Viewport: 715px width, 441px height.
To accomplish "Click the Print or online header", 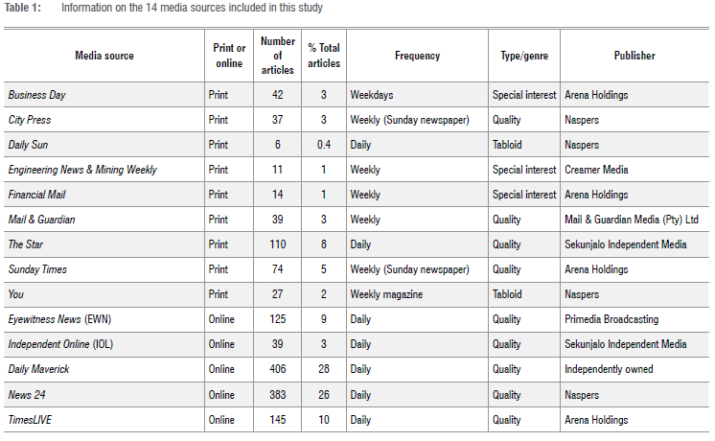I will coord(230,56).
